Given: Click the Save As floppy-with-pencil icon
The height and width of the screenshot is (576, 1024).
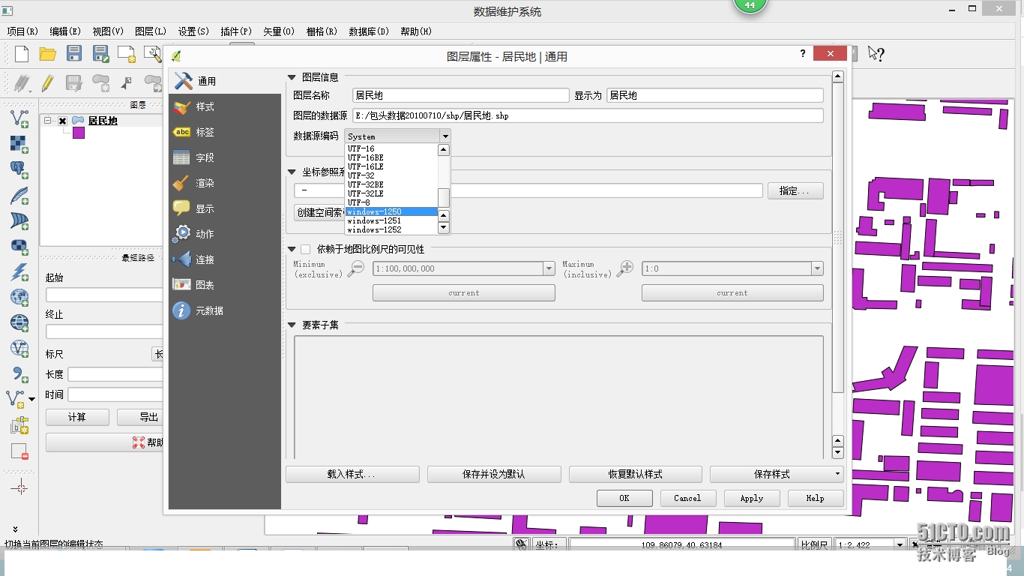Looking at the screenshot, I should (x=100, y=53).
